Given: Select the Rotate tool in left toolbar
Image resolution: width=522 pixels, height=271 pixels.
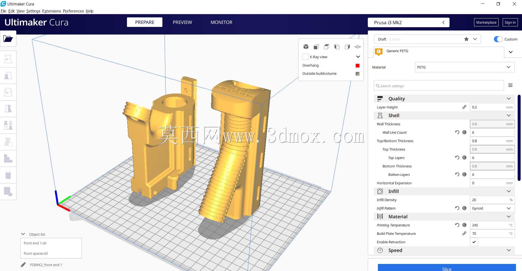Looking at the screenshot, I should pyautogui.click(x=8, y=92).
